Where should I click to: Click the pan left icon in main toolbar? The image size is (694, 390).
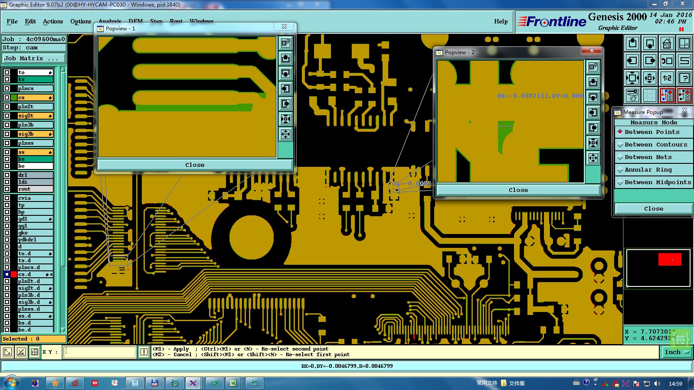(632, 61)
